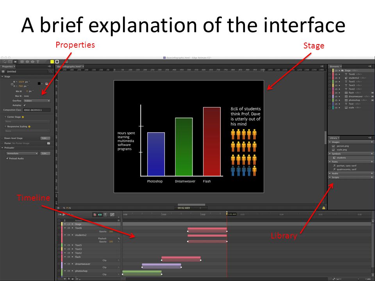375x281 pixels.
Task: Select the students symbol in Library
Action: pyautogui.click(x=341, y=158)
